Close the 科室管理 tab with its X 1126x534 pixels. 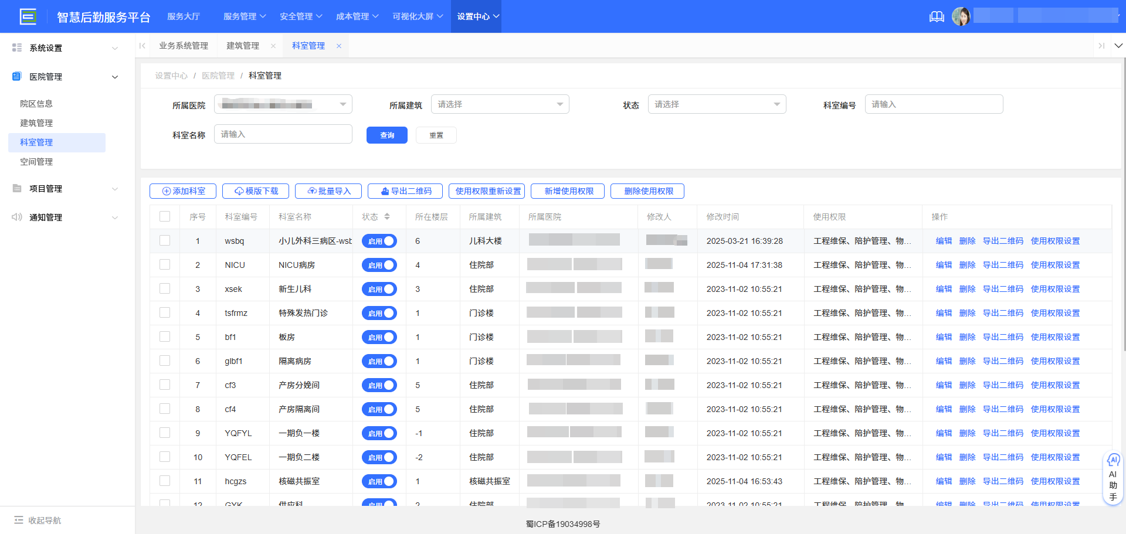(x=339, y=46)
